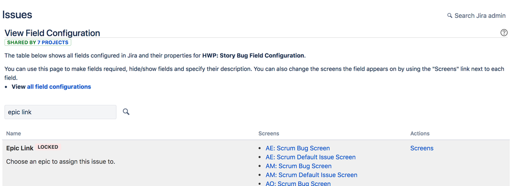511x186 pixels.
Task: Open AE: Scrum Default Issue Screen
Action: pyautogui.click(x=311, y=157)
